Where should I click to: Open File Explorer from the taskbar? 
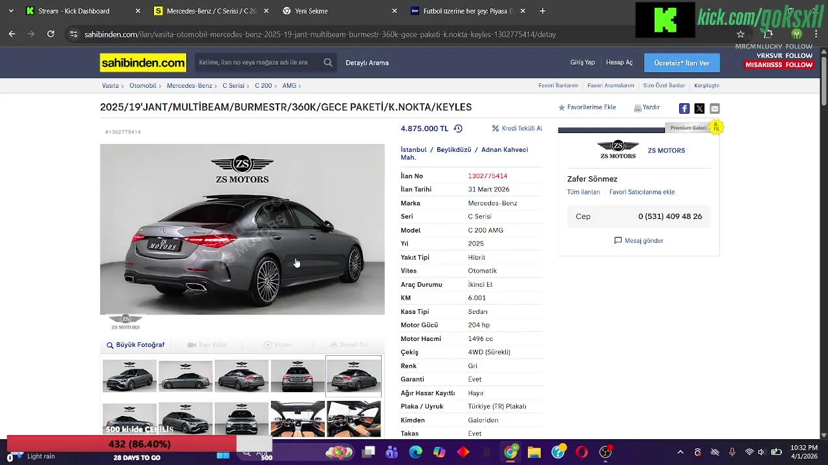point(534,452)
